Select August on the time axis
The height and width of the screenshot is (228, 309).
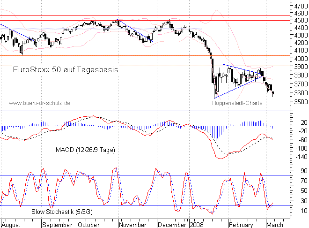(x=11, y=224)
